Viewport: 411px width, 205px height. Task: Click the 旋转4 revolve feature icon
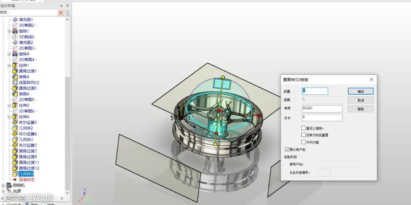click(x=15, y=54)
